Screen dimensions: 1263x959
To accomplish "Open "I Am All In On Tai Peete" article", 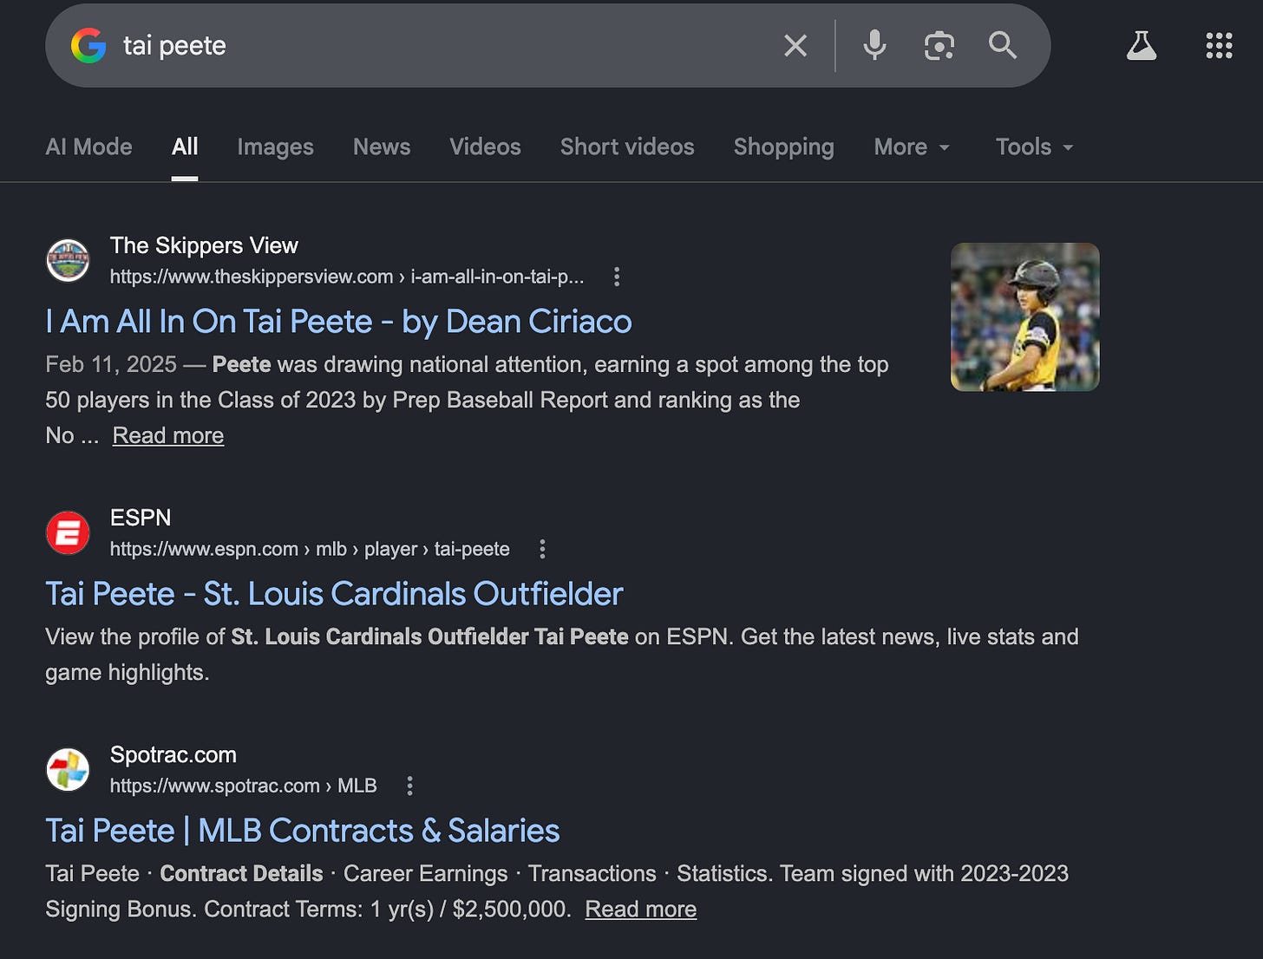I will [x=338, y=322].
